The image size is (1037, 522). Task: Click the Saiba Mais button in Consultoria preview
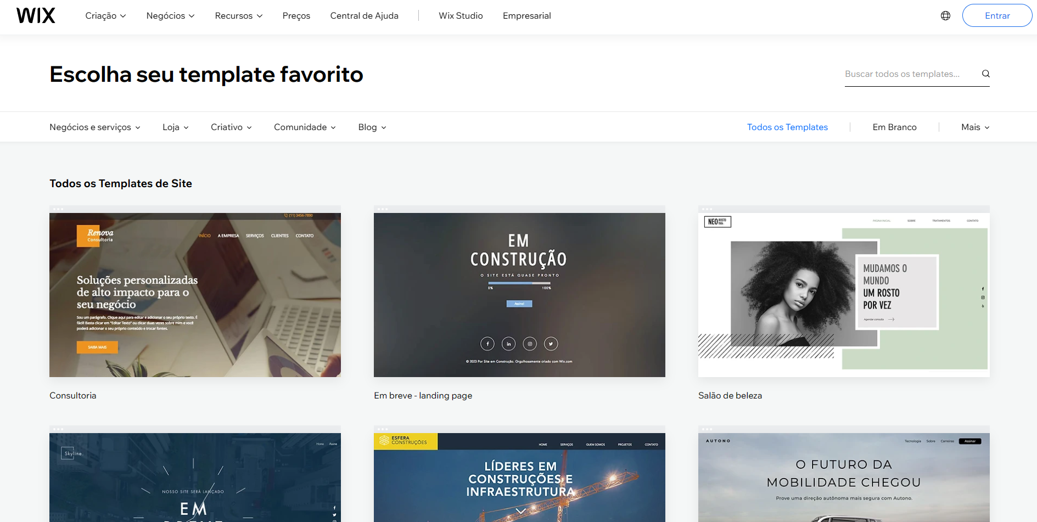(x=97, y=347)
